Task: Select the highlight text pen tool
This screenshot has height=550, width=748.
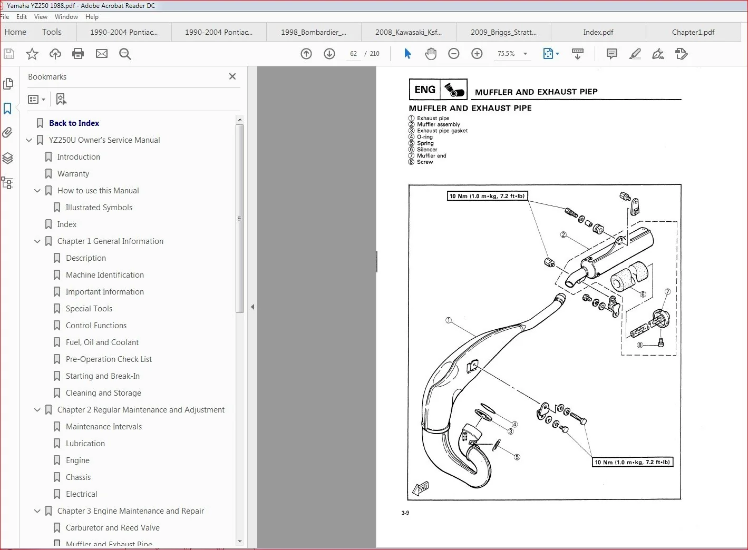Action: pyautogui.click(x=635, y=54)
